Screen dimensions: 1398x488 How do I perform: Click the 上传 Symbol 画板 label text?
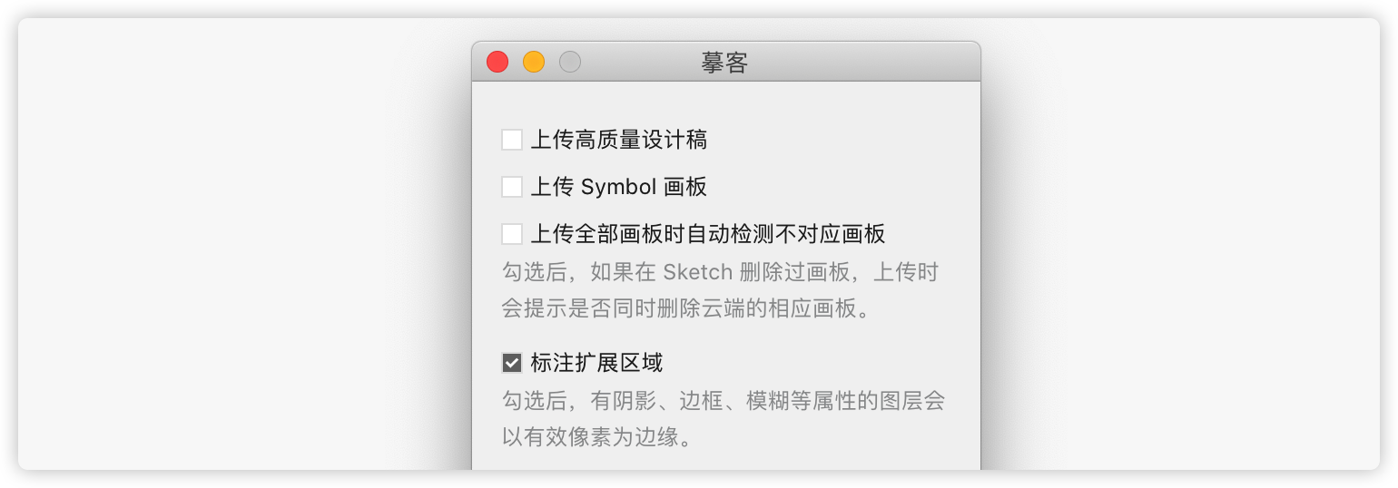click(x=618, y=187)
